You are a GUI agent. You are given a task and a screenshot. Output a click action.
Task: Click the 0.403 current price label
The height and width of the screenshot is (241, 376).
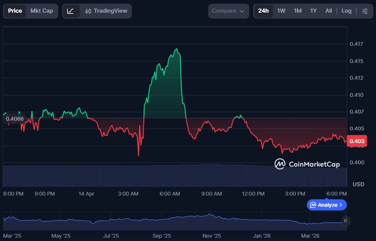point(356,141)
